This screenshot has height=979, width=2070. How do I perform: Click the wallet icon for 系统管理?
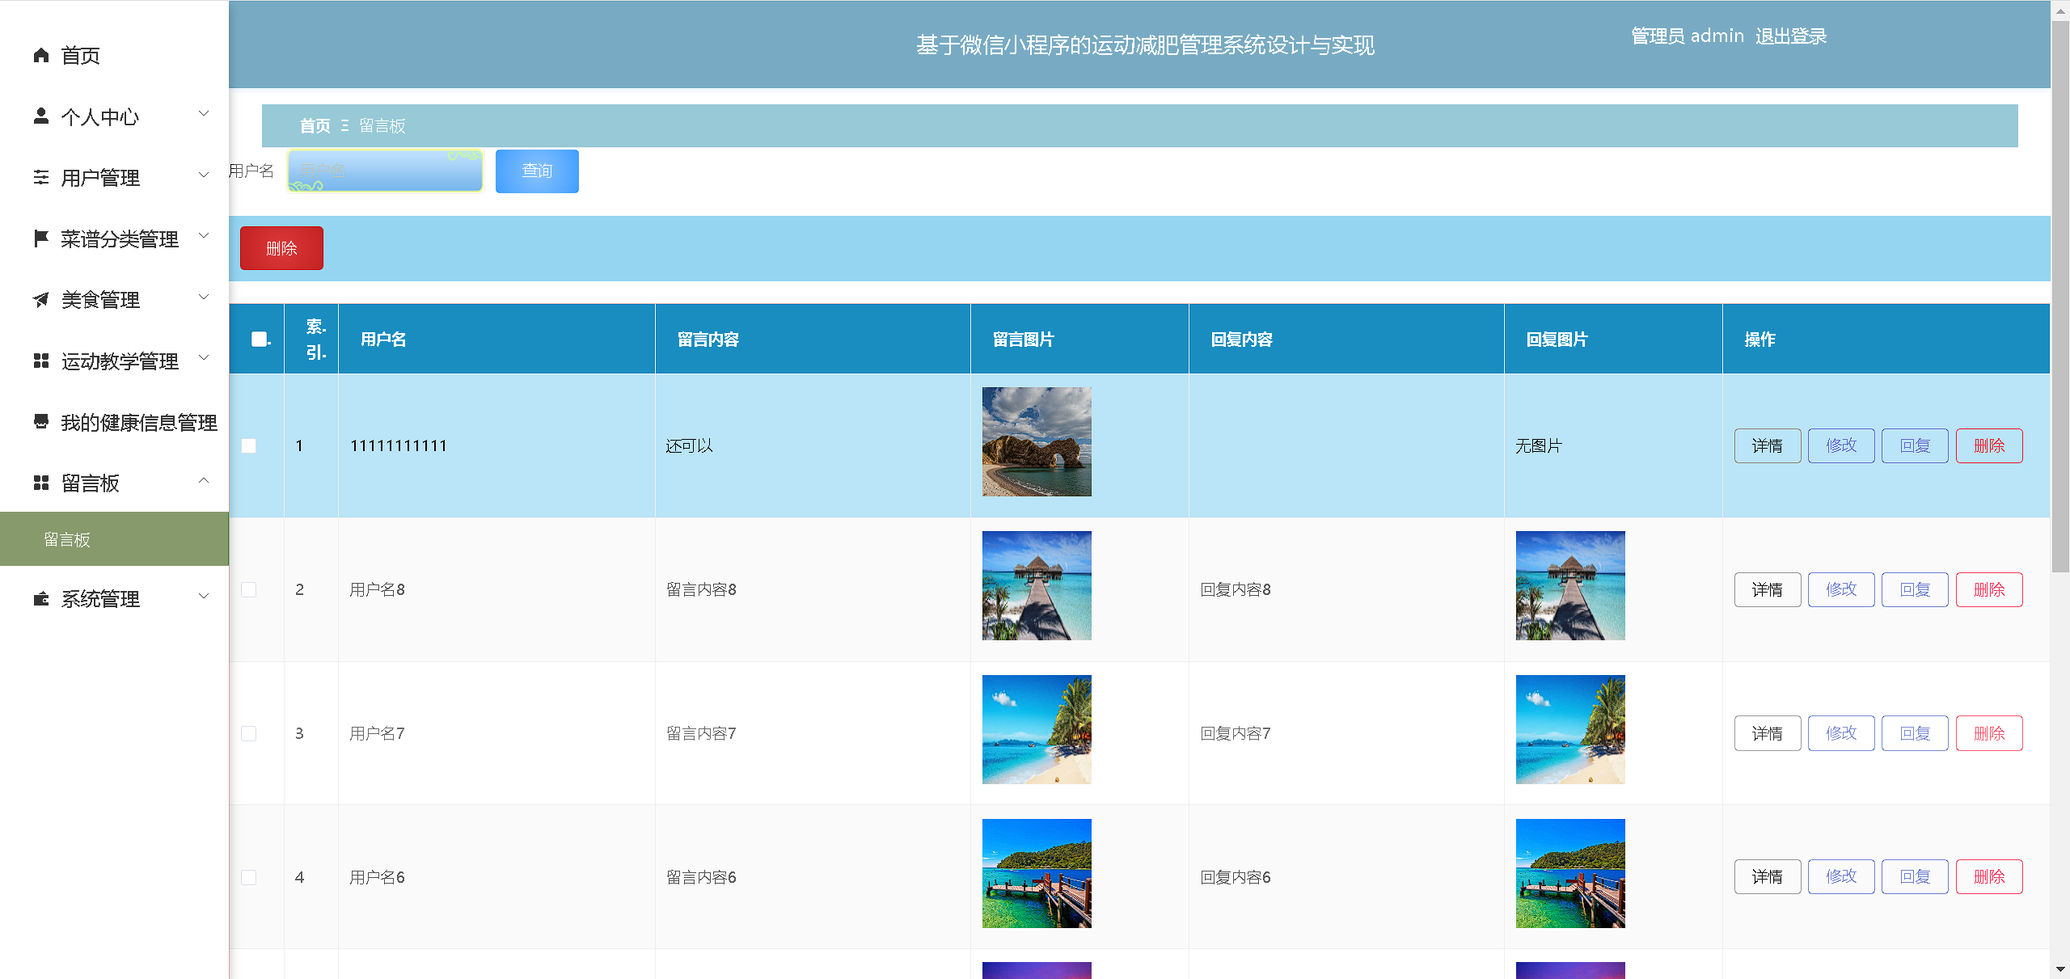41,599
